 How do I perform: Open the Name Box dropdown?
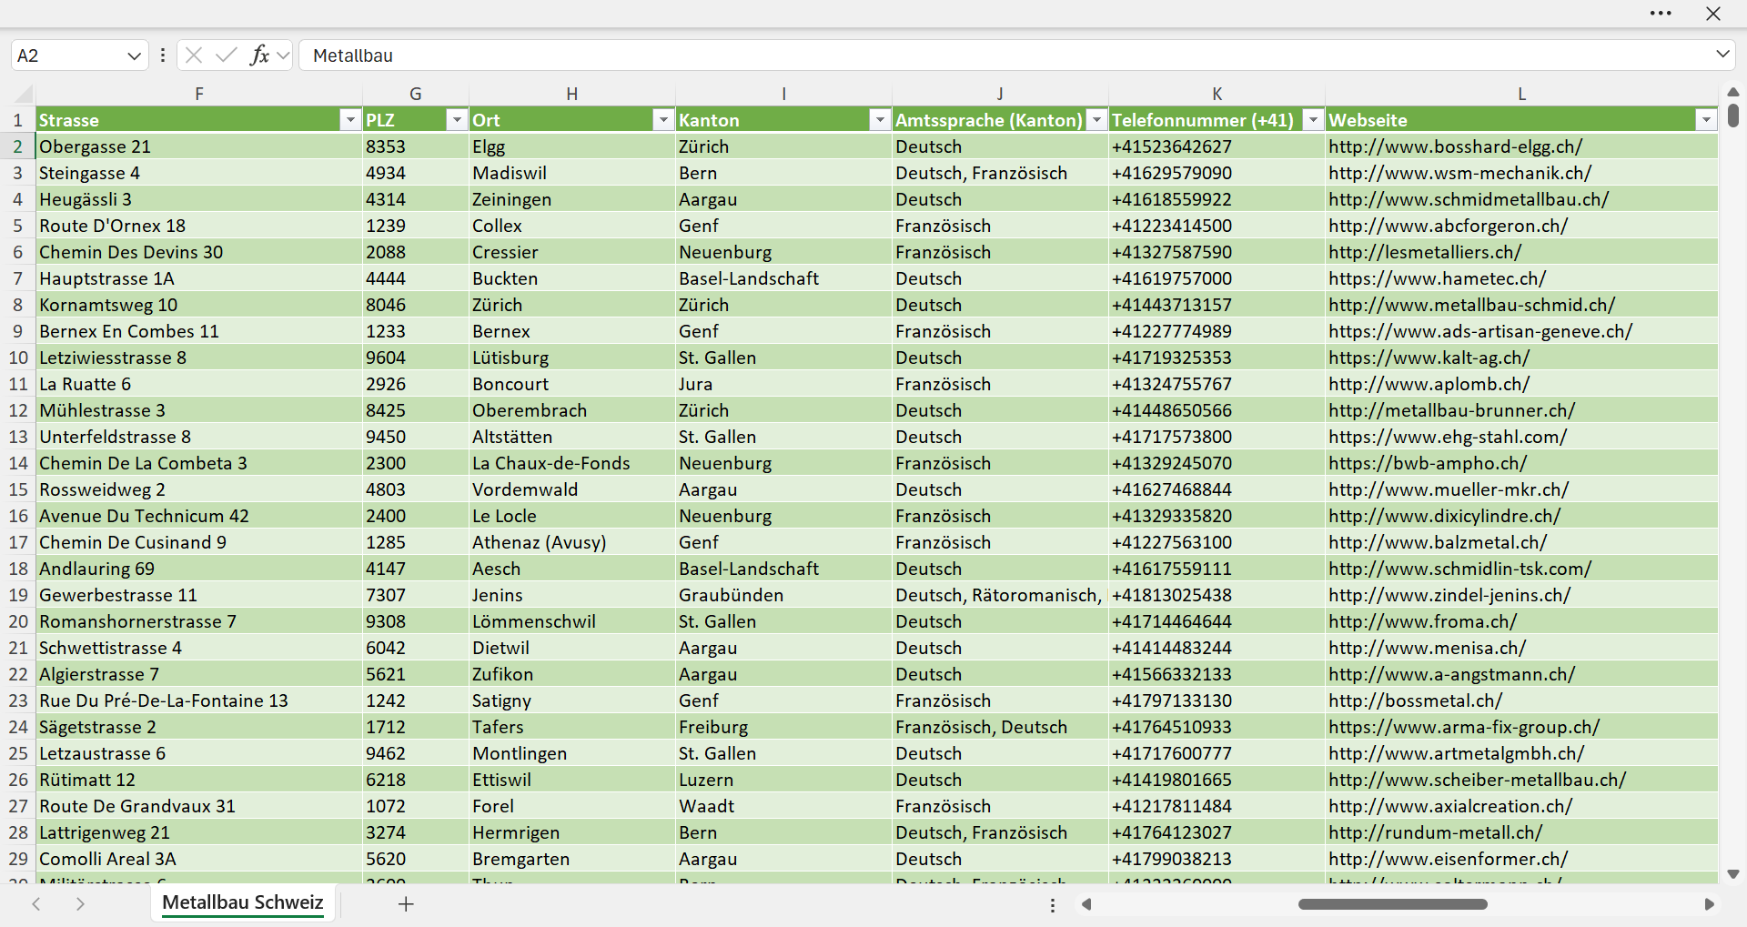point(134,55)
